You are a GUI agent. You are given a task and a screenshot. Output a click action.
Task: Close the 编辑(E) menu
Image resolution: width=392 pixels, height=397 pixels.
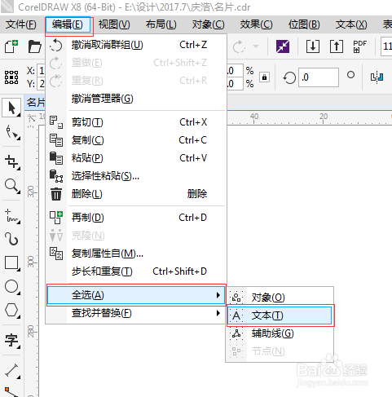point(68,24)
